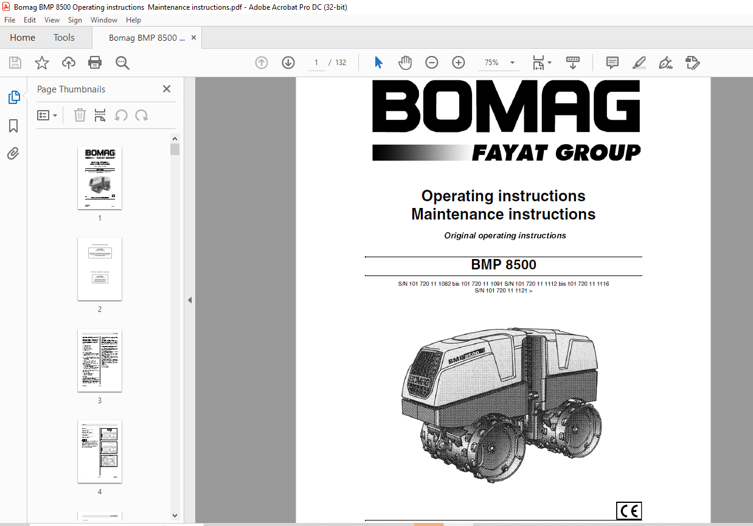
Task: Go to next page arrow
Action: (288, 63)
